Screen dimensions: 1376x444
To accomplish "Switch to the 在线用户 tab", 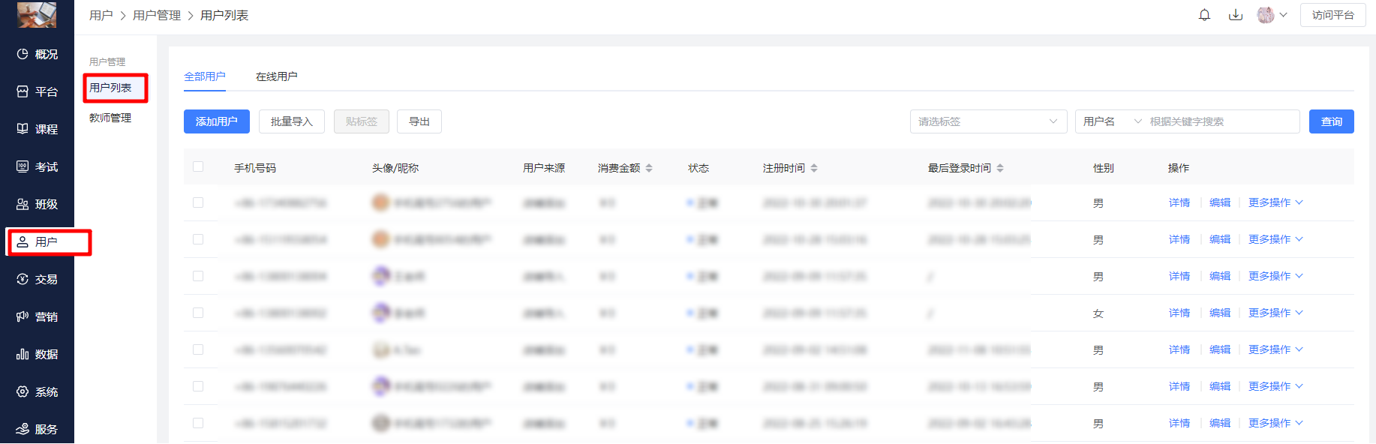I will pyautogui.click(x=276, y=76).
